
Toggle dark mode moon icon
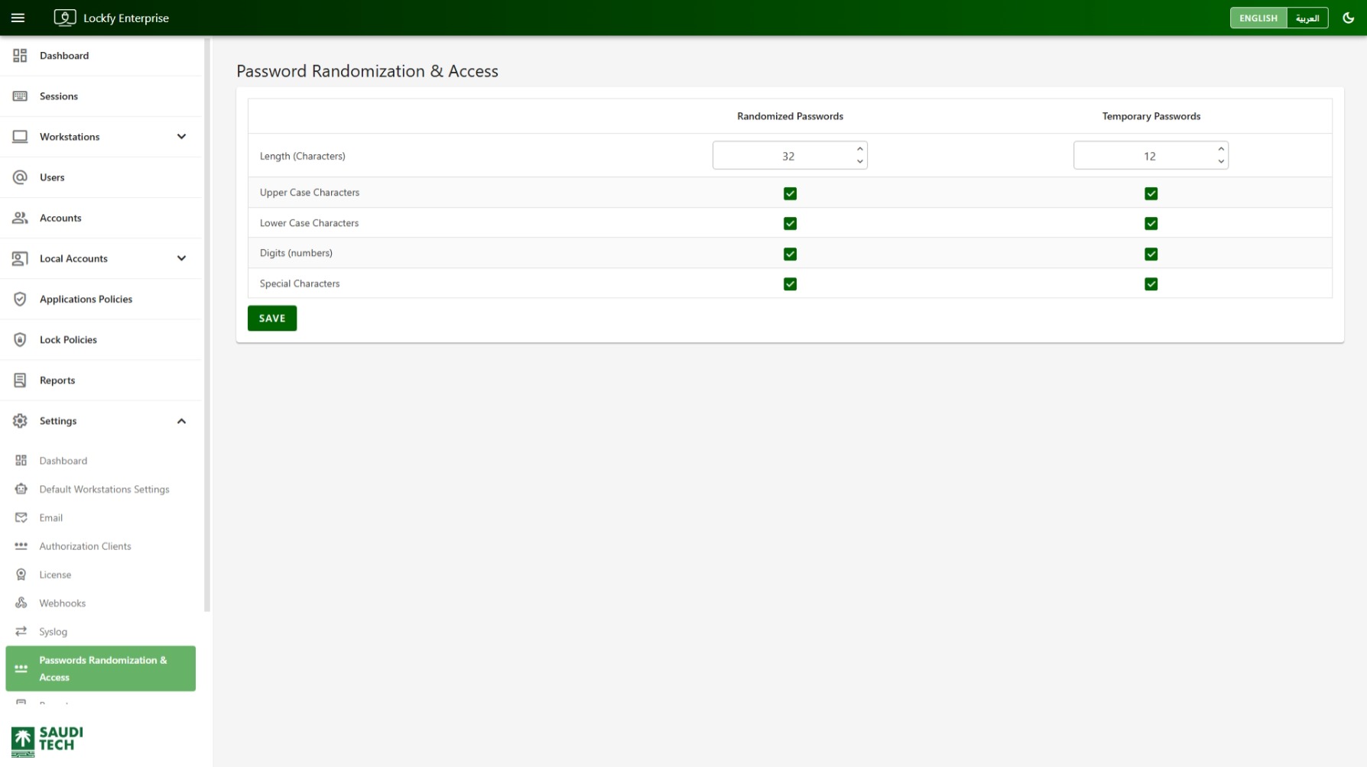click(x=1349, y=18)
